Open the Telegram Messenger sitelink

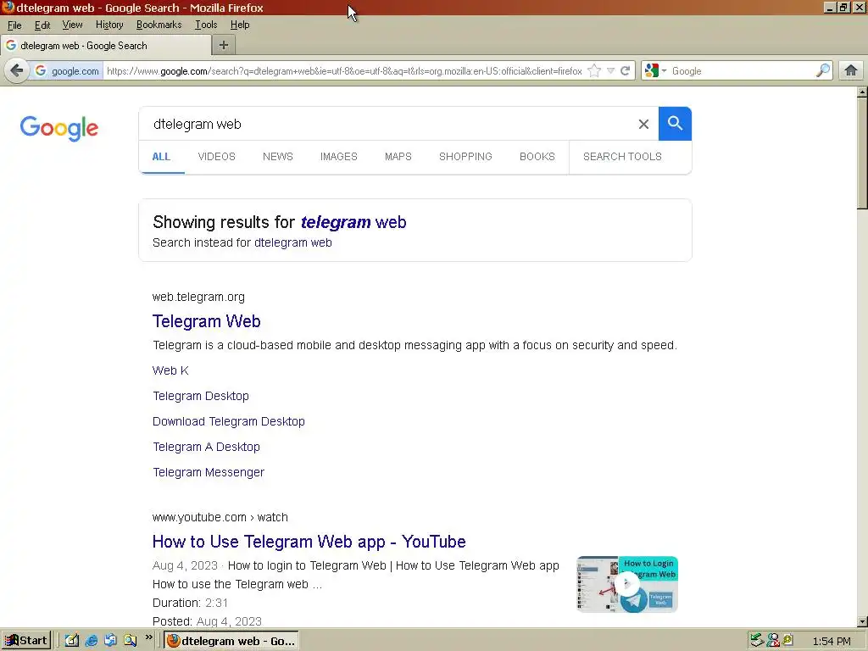209,473
